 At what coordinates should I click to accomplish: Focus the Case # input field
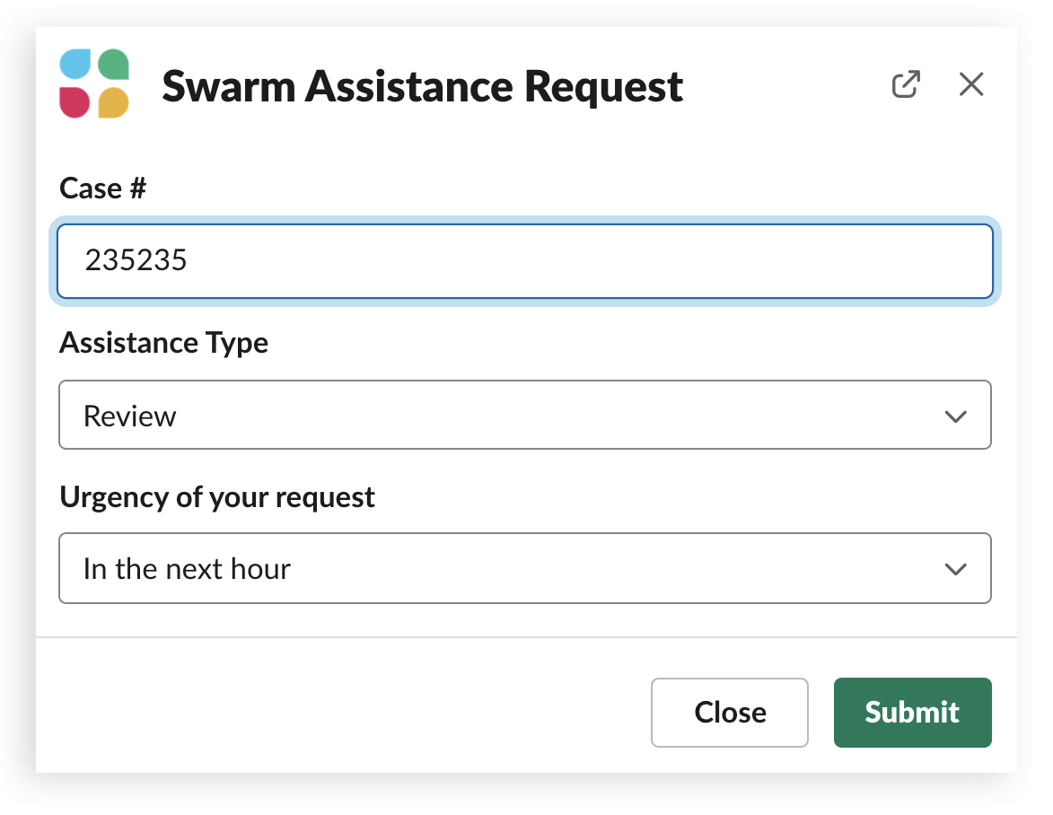[525, 261]
